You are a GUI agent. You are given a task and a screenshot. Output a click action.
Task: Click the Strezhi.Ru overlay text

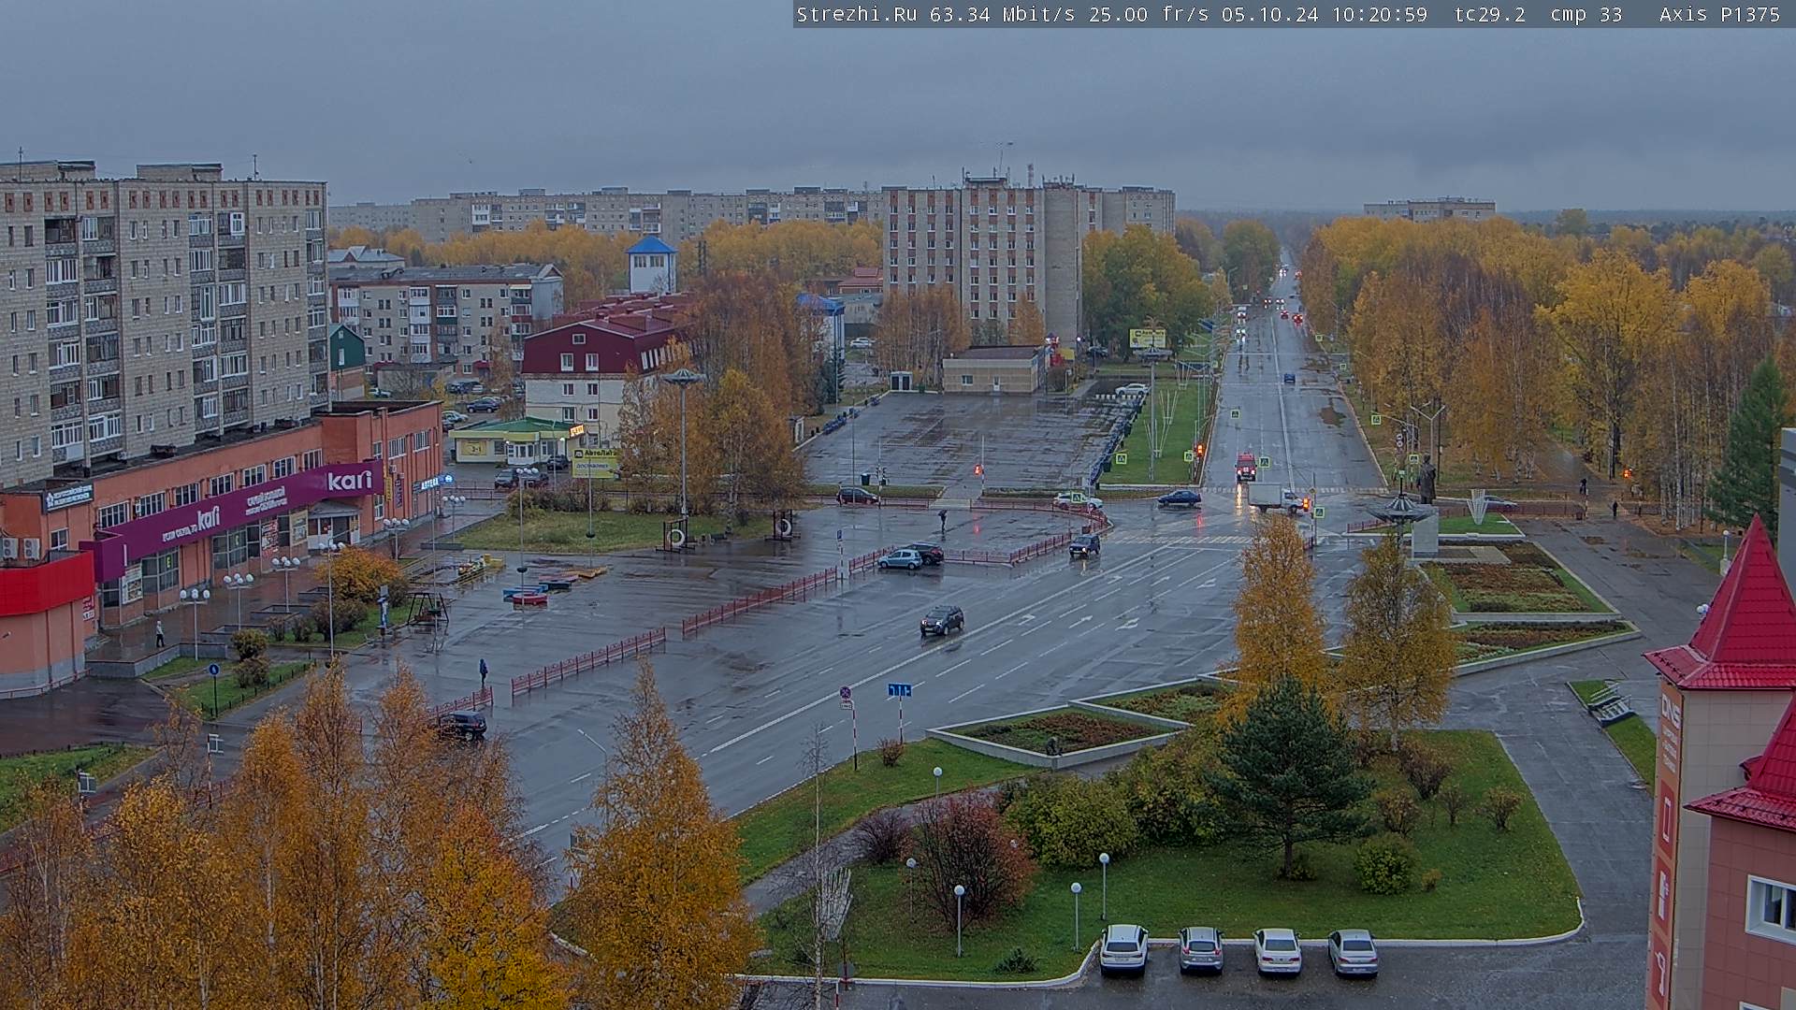click(x=856, y=14)
